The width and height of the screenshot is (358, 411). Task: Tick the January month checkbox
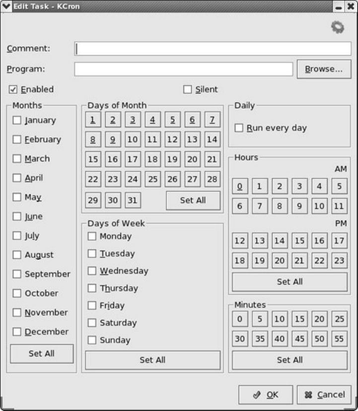[x=17, y=120]
